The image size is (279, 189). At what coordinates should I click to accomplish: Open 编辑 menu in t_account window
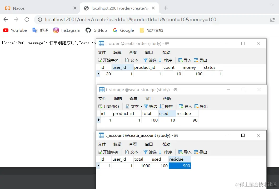coord(117,144)
